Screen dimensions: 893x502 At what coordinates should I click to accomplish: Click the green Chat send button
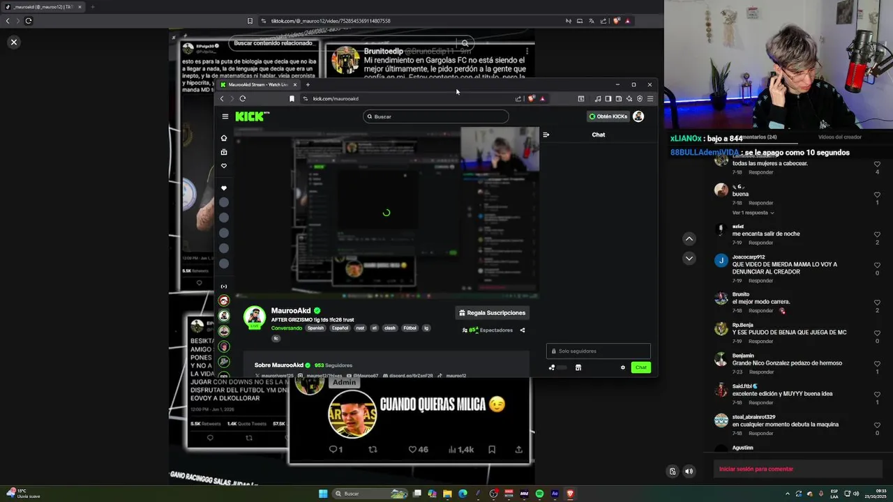[641, 367]
